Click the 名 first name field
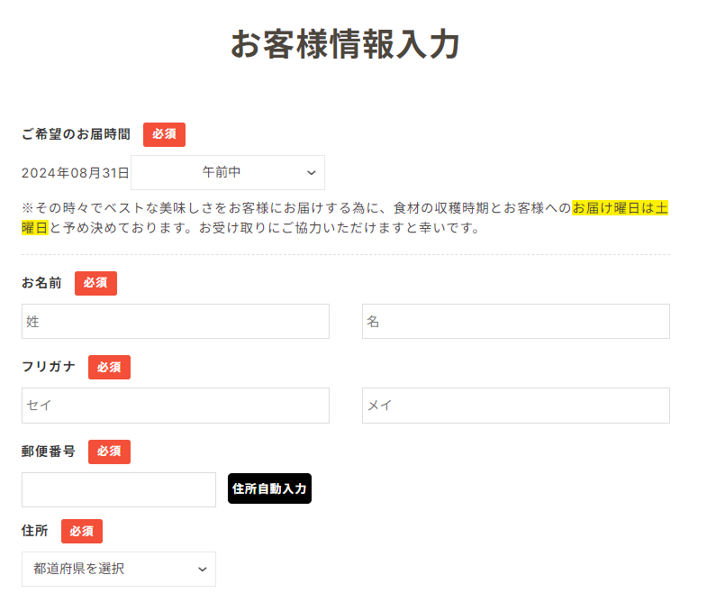 (x=516, y=321)
